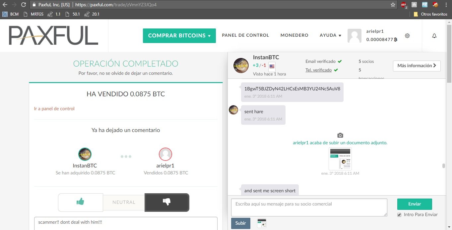The height and width of the screenshot is (230, 452).
Task: Click the padlock site security icon
Action: [x=34, y=5]
